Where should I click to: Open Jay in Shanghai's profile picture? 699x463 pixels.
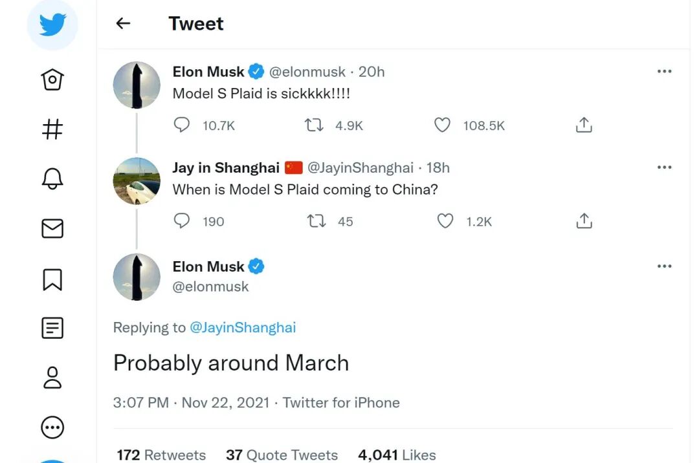137,181
